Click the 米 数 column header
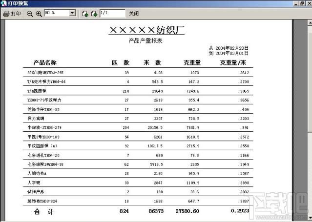 (x=152, y=62)
